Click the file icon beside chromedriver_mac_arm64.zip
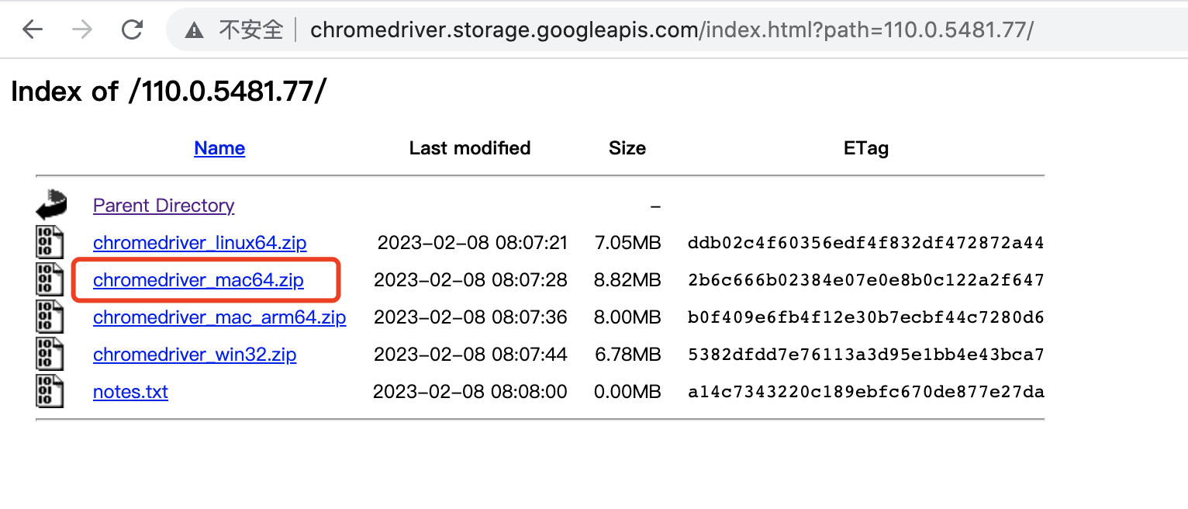Viewport: 1188px width, 509px height. click(50, 317)
